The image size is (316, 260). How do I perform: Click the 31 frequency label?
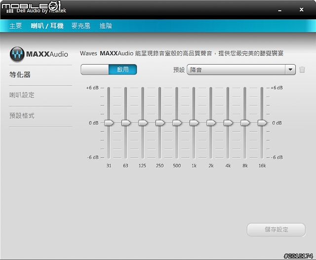(x=109, y=166)
